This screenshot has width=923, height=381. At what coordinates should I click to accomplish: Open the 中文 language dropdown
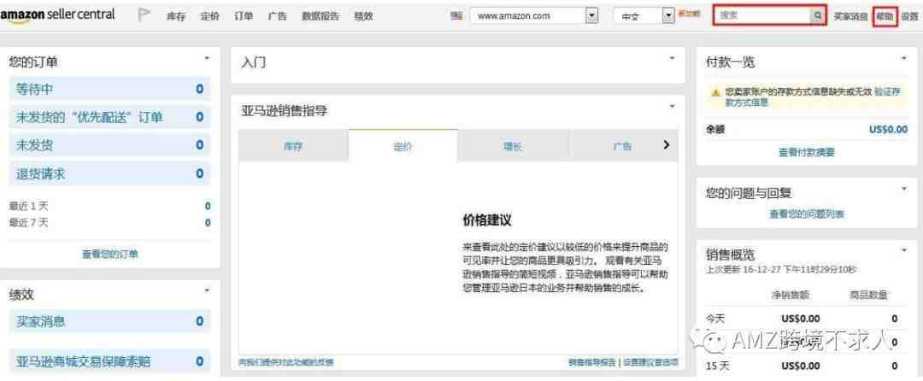pos(644,16)
